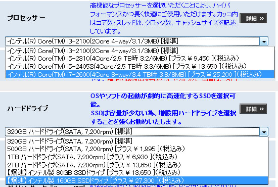Select Core i5-2310 plus ¥9,450 option
This screenshot has height=187, width=278.
coord(140,59)
